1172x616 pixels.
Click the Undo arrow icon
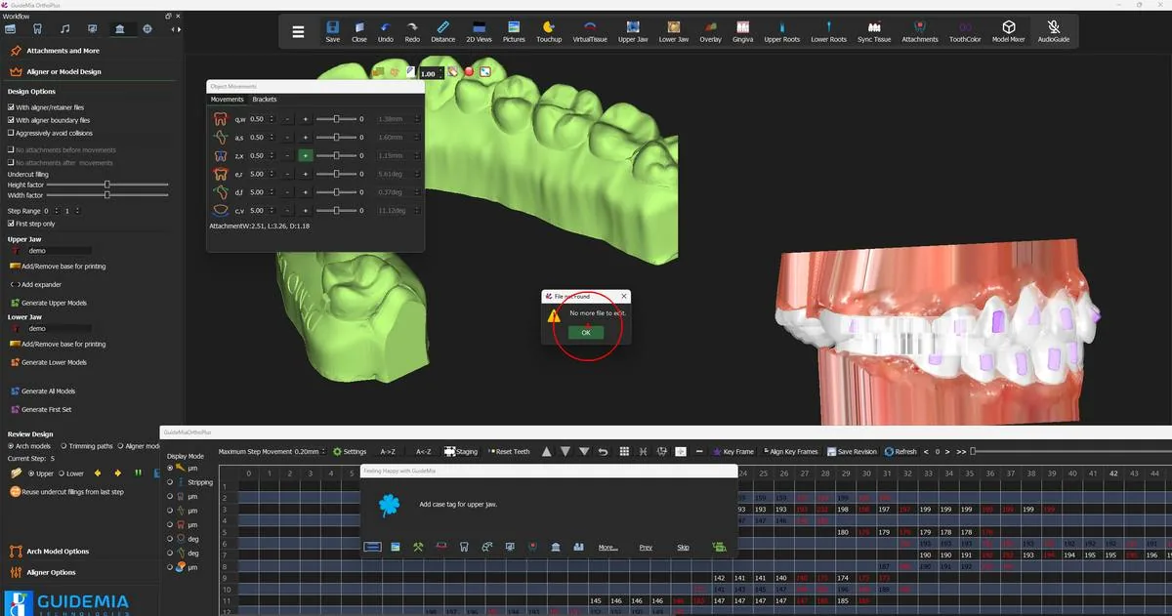(386, 31)
